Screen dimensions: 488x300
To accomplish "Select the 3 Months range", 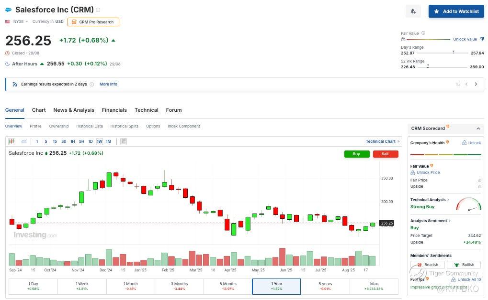I will (x=179, y=286).
